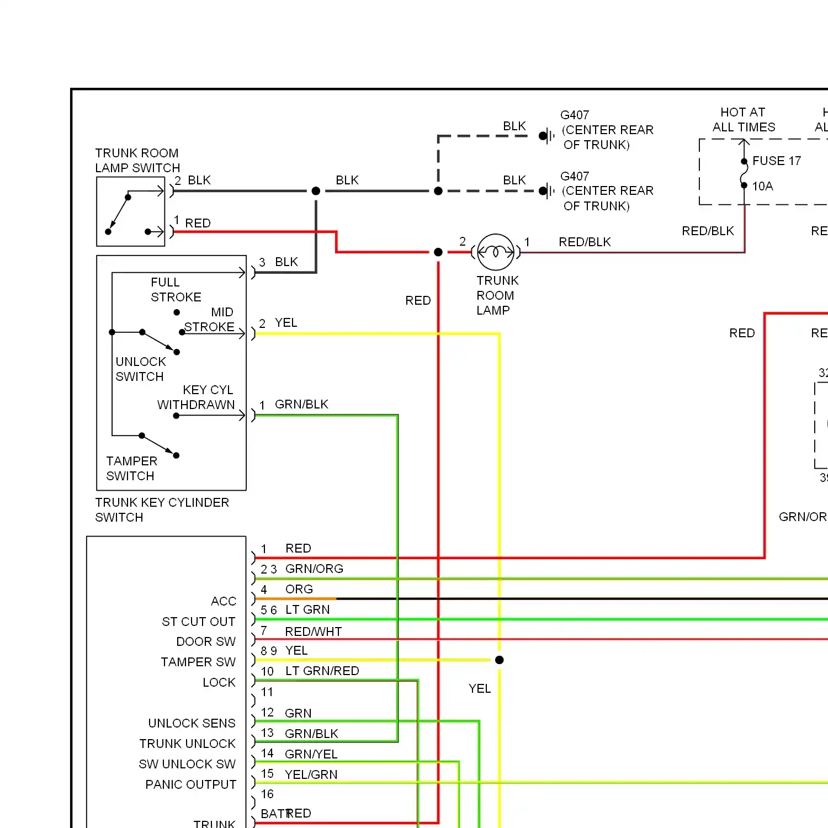Screen dimensions: 828x828
Task: Click the yellow wire junction dot near pin 8 9
Action: (x=500, y=660)
